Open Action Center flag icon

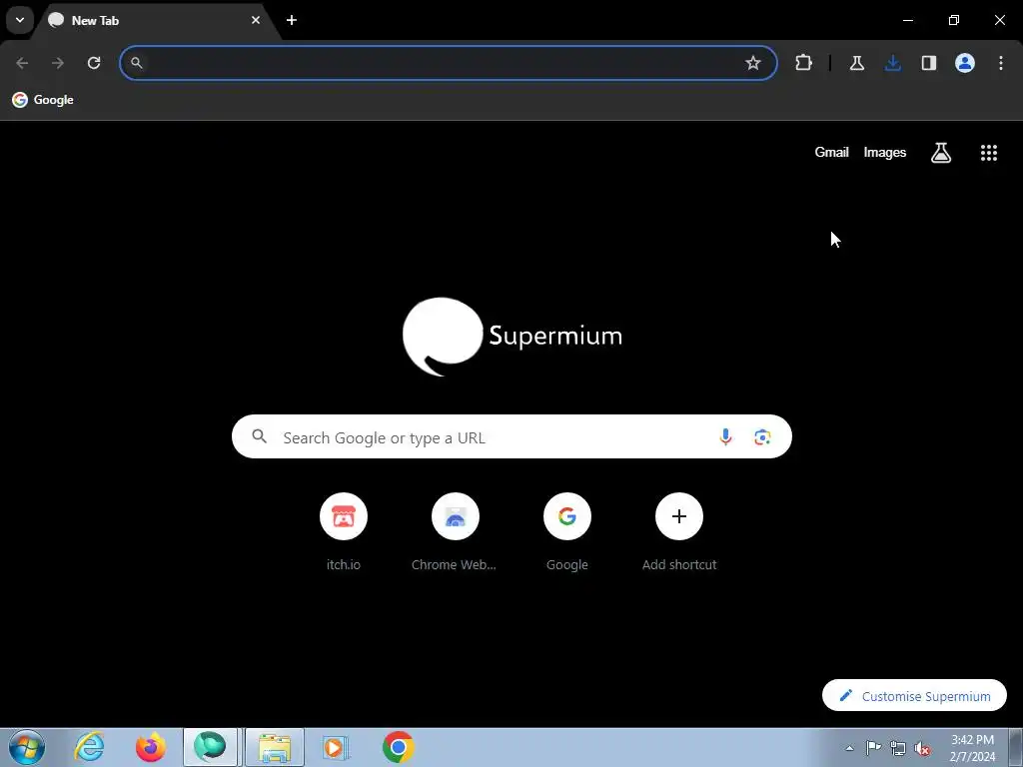pos(873,748)
